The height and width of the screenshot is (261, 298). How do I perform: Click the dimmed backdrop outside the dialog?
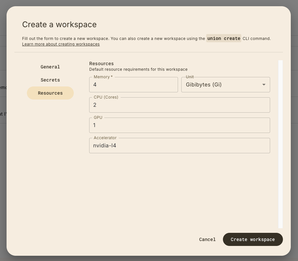[x=3, y=164]
